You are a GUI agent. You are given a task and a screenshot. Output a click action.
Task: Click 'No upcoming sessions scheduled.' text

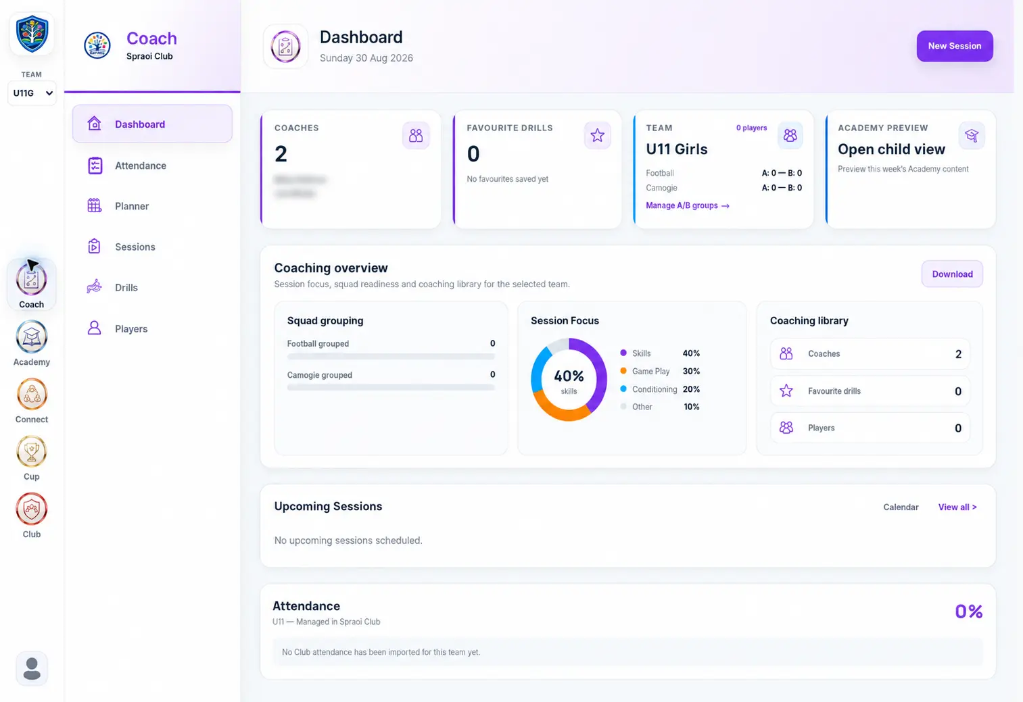(348, 541)
